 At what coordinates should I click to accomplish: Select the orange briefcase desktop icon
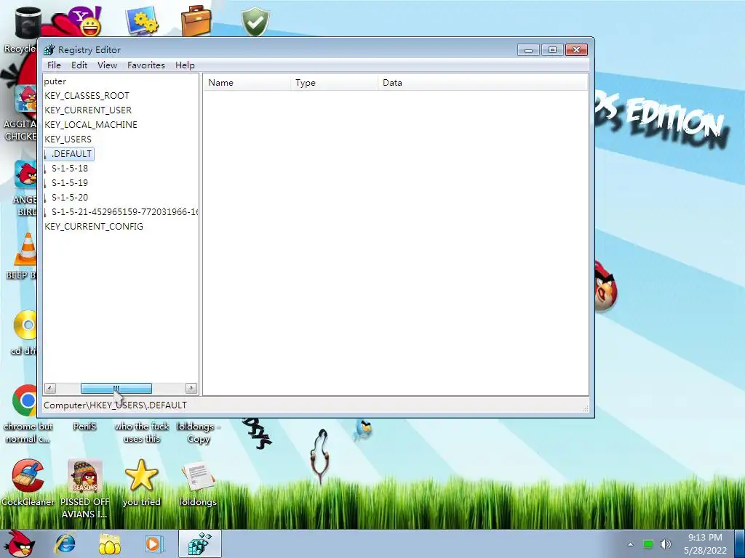(x=196, y=21)
